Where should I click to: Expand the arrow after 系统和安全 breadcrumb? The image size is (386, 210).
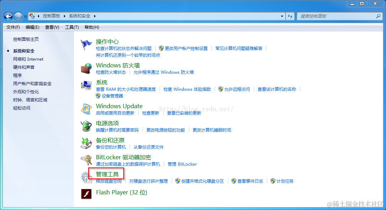(x=95, y=16)
